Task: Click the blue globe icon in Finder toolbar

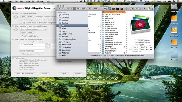Action: (109, 9)
